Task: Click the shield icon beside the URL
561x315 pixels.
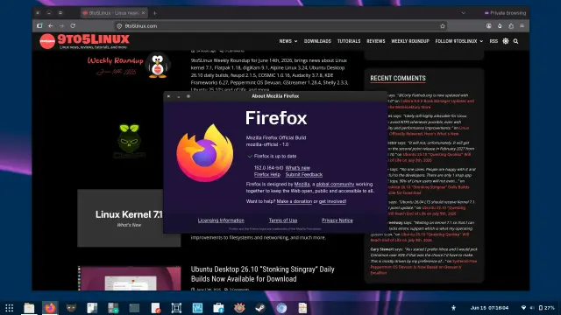Action: click(119, 26)
